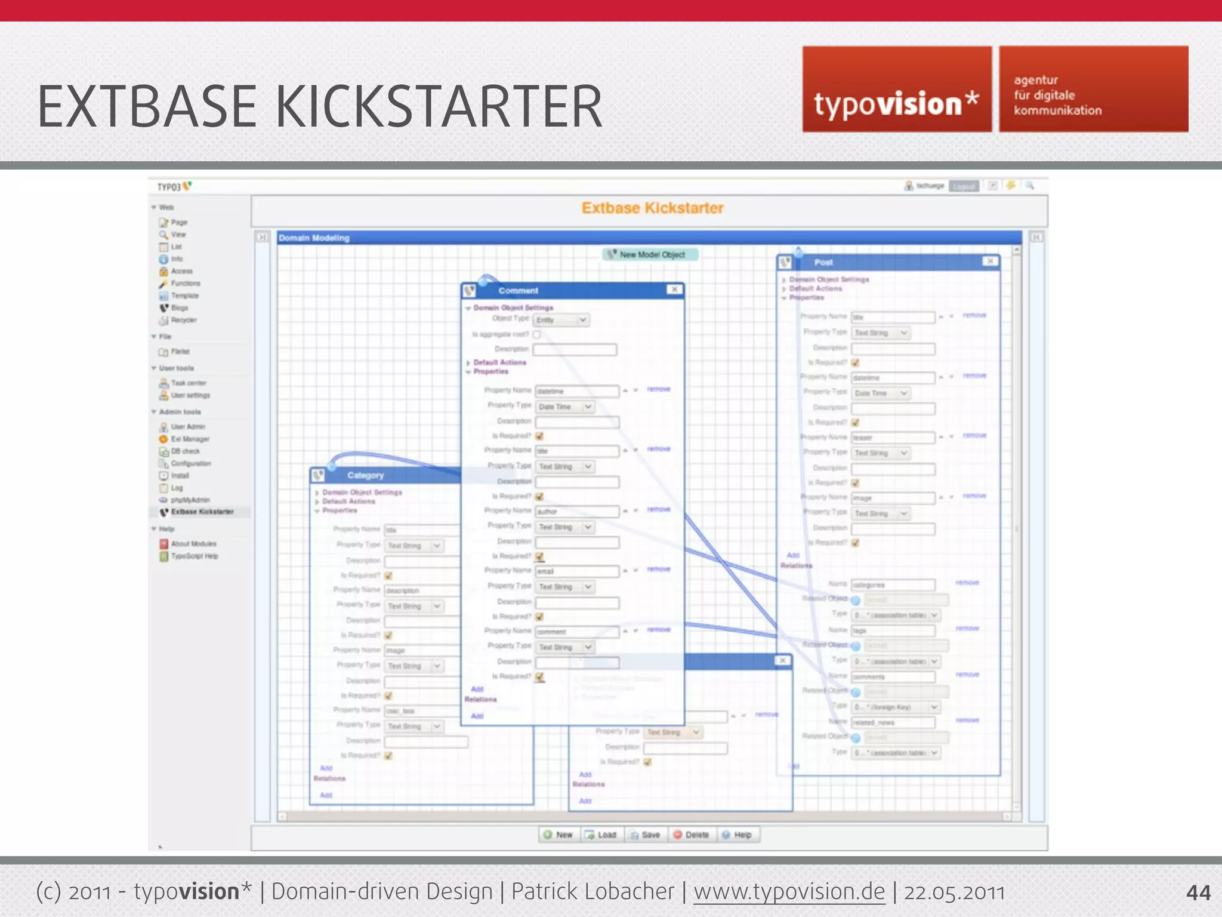Open Object Type dropdown in Comment
The width and height of the screenshot is (1222, 917).
click(x=561, y=320)
